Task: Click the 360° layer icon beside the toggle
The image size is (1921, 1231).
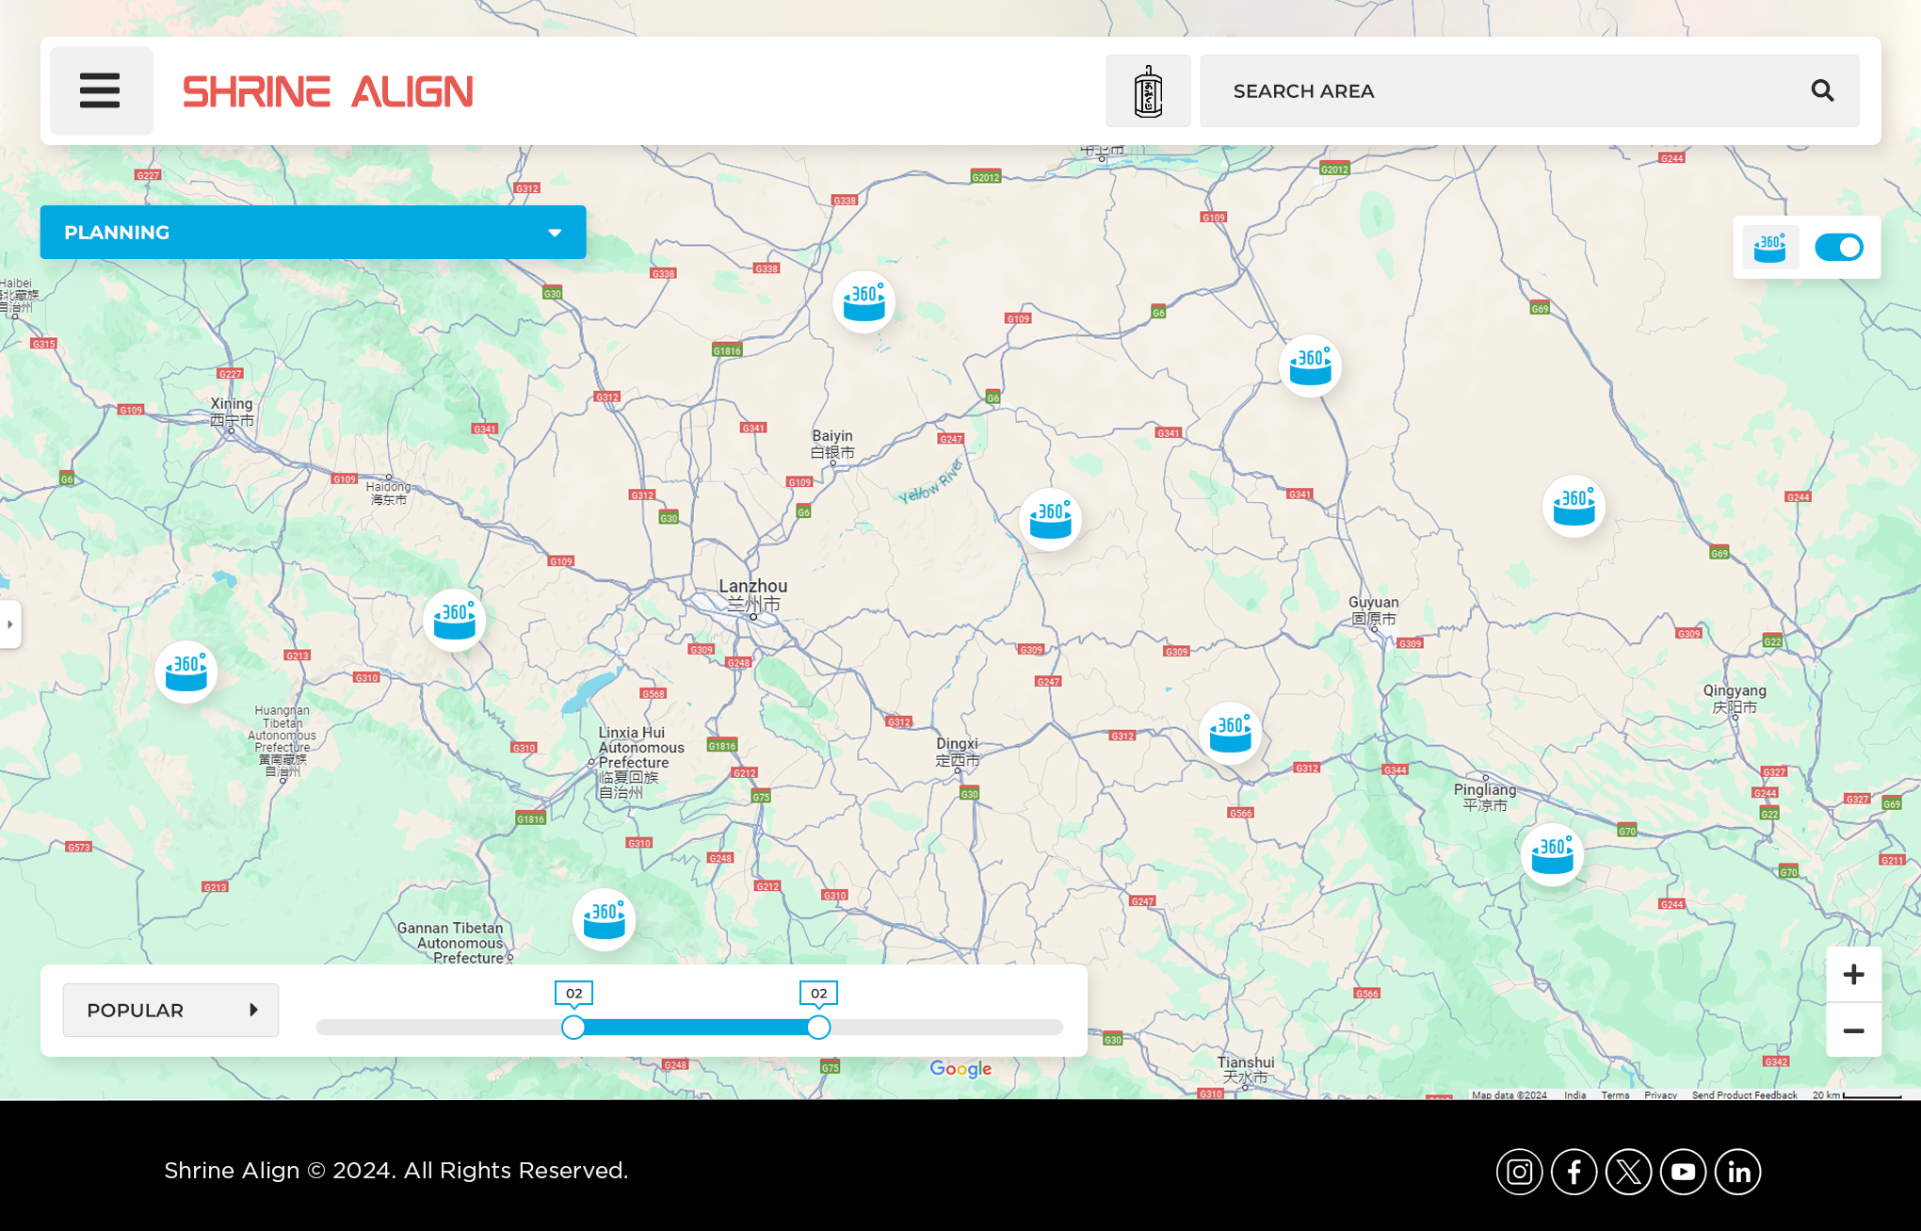Action: click(1770, 248)
